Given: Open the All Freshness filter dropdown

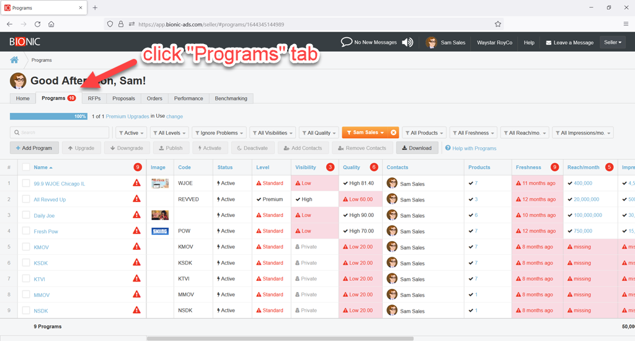Looking at the screenshot, I should point(473,133).
